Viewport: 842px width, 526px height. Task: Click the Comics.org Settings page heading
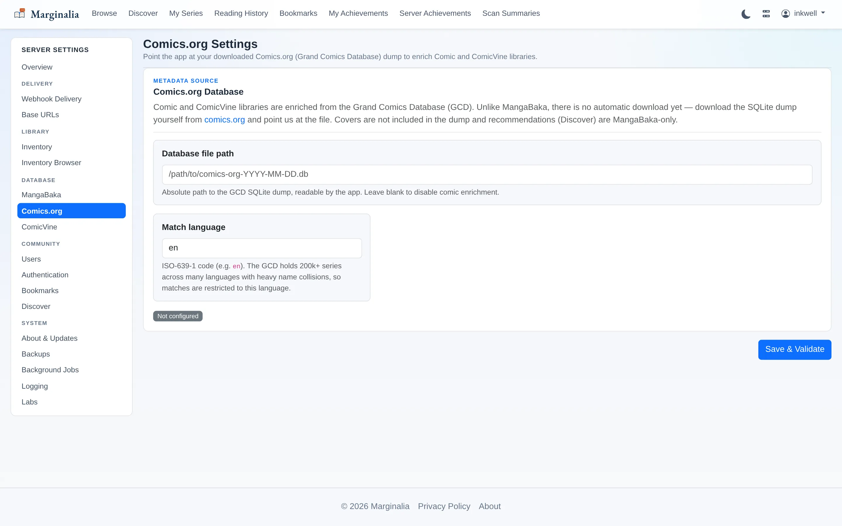pyautogui.click(x=200, y=44)
